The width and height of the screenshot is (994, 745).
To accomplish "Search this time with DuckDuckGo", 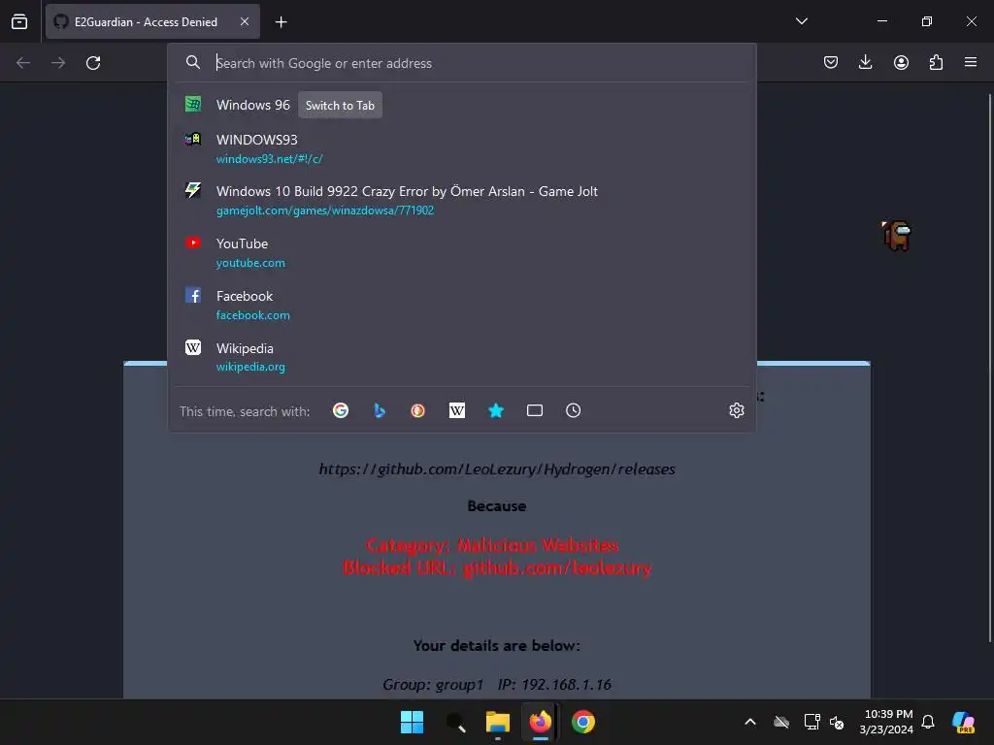I will 417,410.
